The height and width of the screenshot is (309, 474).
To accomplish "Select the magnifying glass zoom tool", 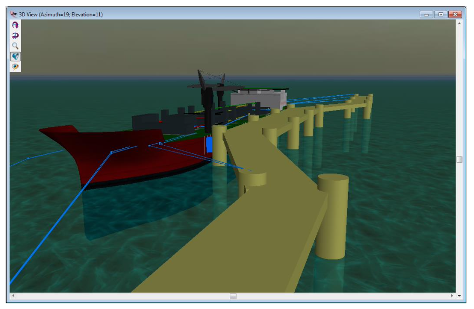I will pos(15,46).
